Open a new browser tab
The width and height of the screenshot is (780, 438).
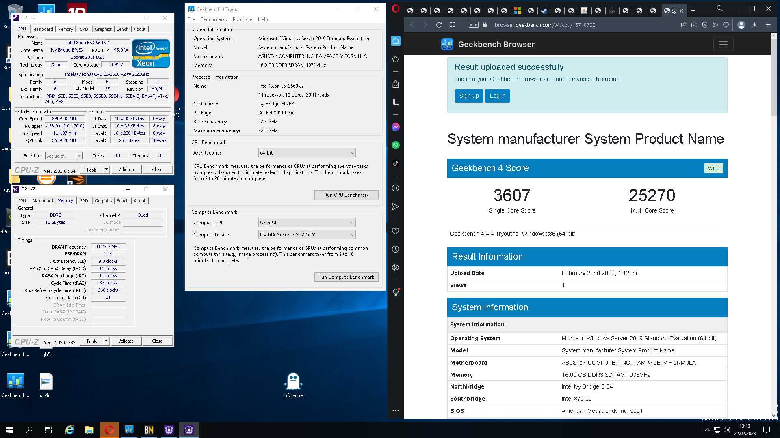click(693, 11)
